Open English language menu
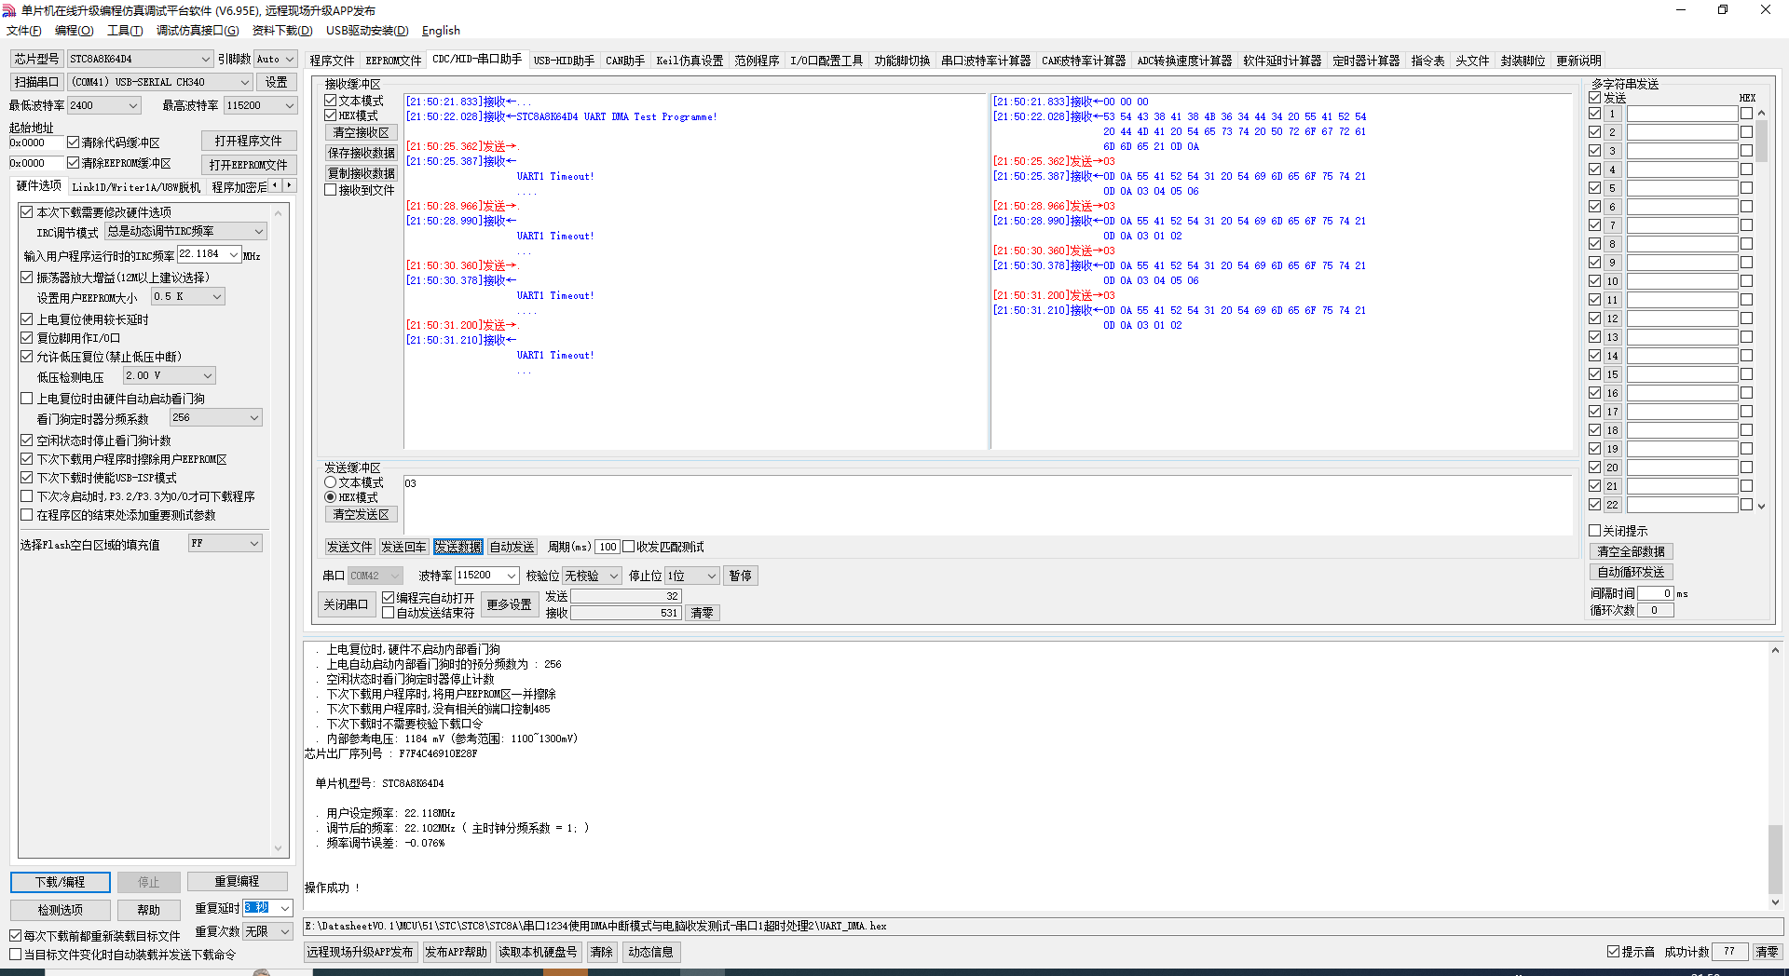1789x976 pixels. [441, 31]
